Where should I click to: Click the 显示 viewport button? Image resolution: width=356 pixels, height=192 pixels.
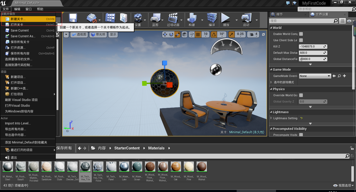click(113, 34)
